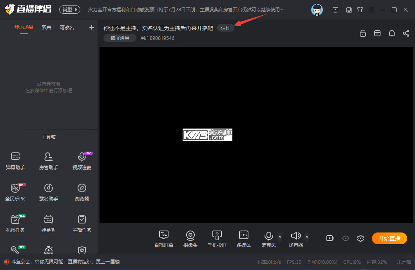Add 摄像头 camera source
415x270 pixels.
(190, 239)
